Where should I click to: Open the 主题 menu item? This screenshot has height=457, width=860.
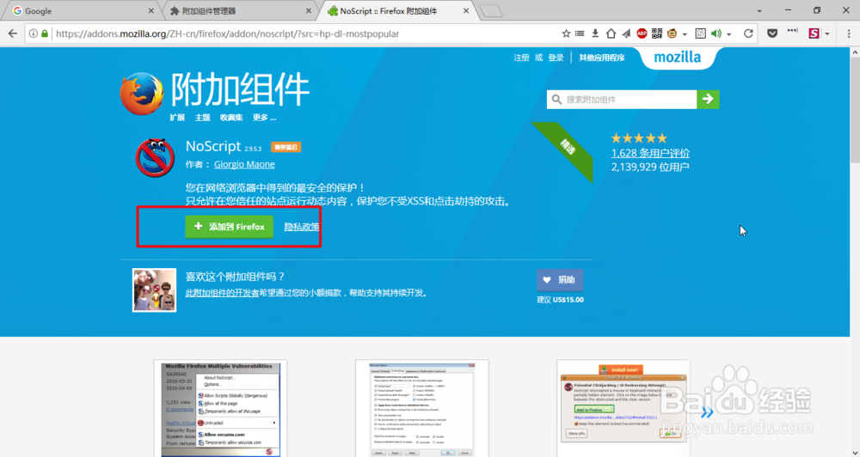pyautogui.click(x=202, y=118)
